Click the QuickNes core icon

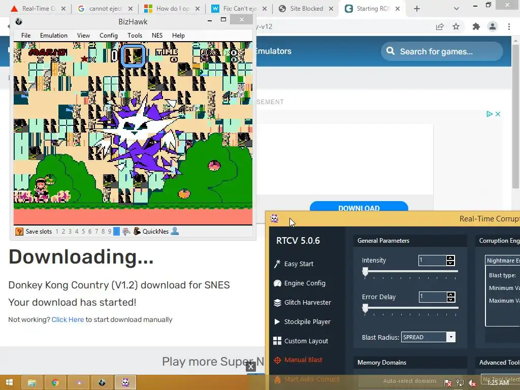137,231
